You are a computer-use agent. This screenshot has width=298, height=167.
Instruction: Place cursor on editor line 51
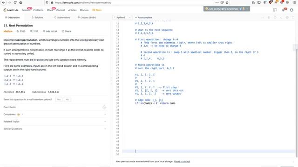[x=209, y=151]
